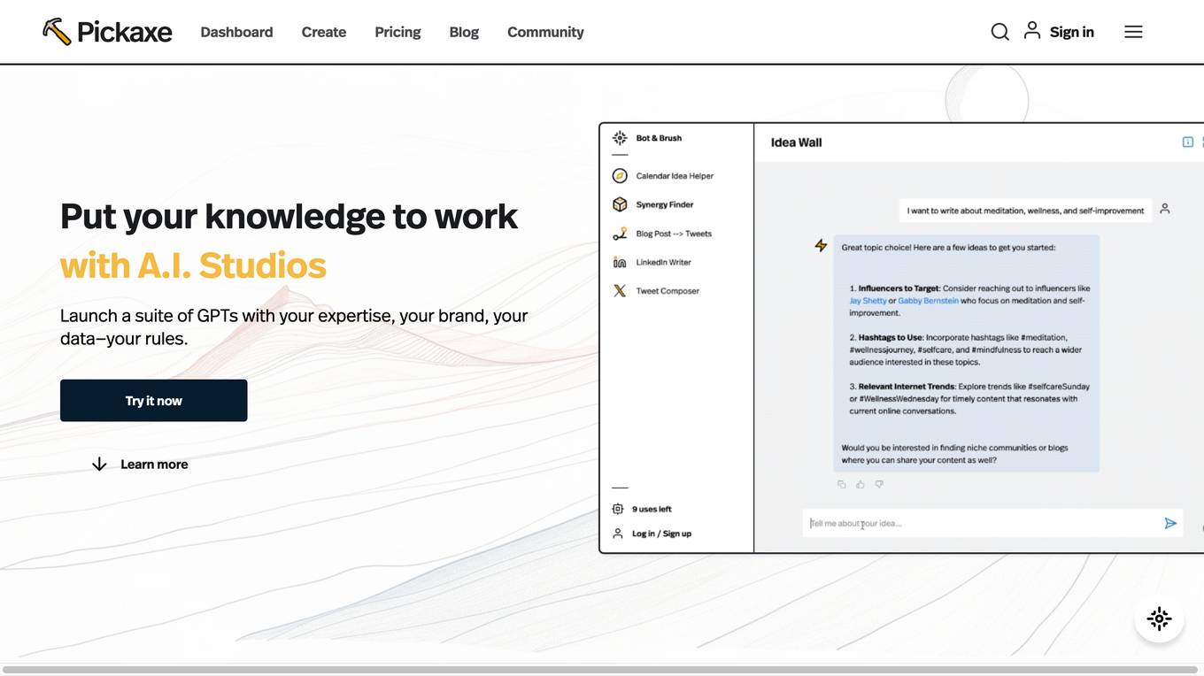The width and height of the screenshot is (1204, 676).
Task: Click 'Great topic choice!' line in bot reply
Action: 948,248
